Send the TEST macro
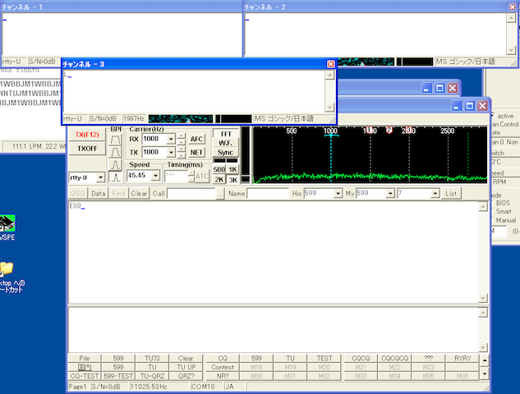Image resolution: width=520 pixels, height=394 pixels. click(324, 358)
